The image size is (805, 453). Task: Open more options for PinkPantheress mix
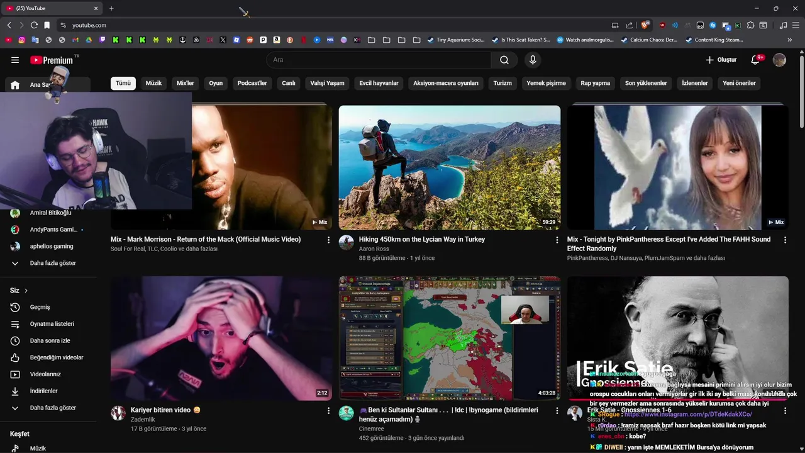click(785, 240)
